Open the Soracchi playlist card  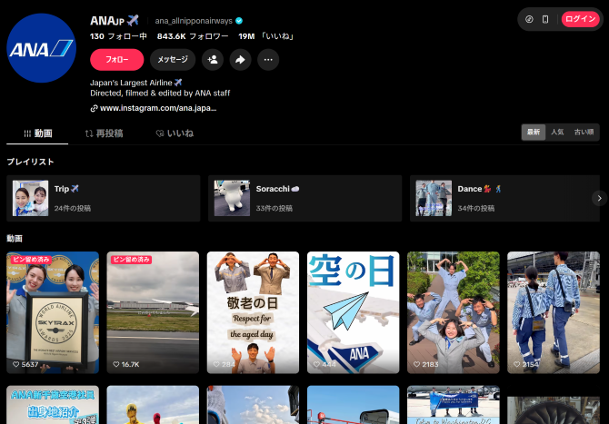point(304,198)
